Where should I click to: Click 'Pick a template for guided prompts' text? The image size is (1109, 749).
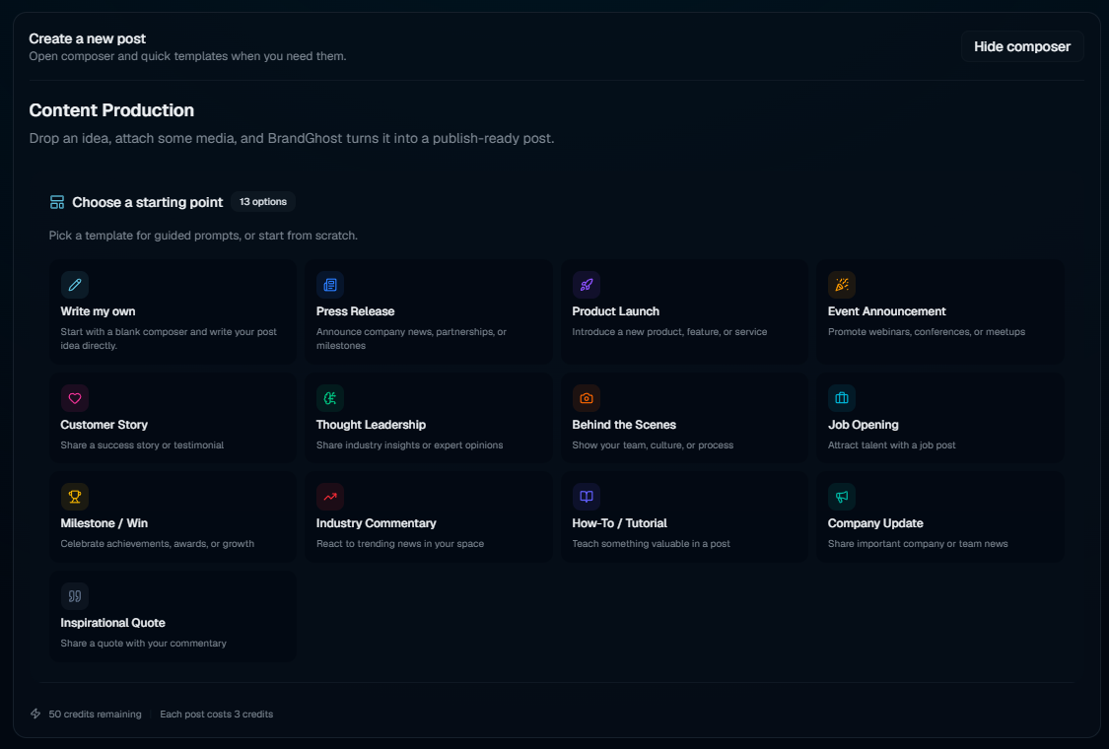click(203, 236)
